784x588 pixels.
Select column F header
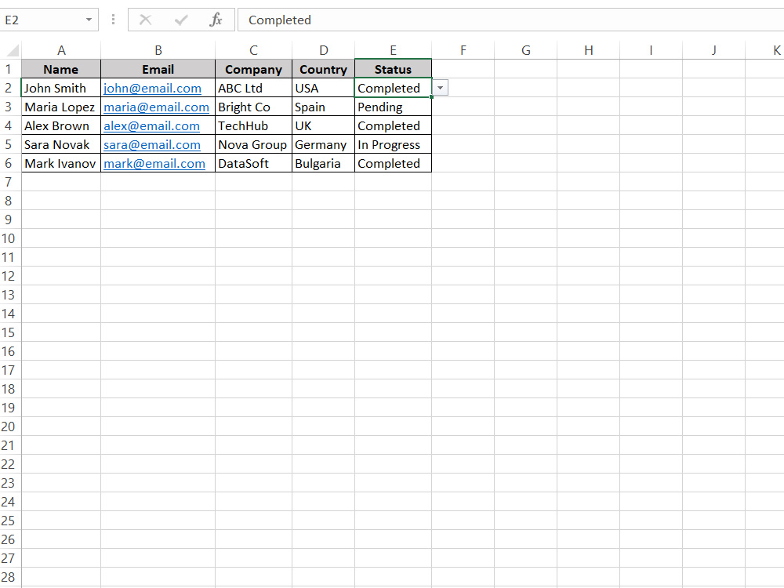coord(463,50)
